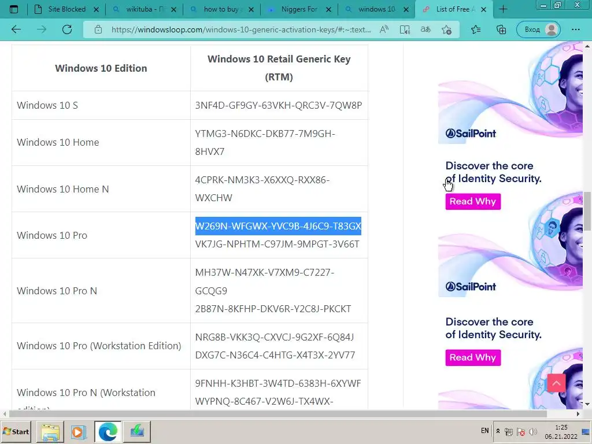Click the lower SailPoint logo
The height and width of the screenshot is (444, 592).
coord(471,287)
